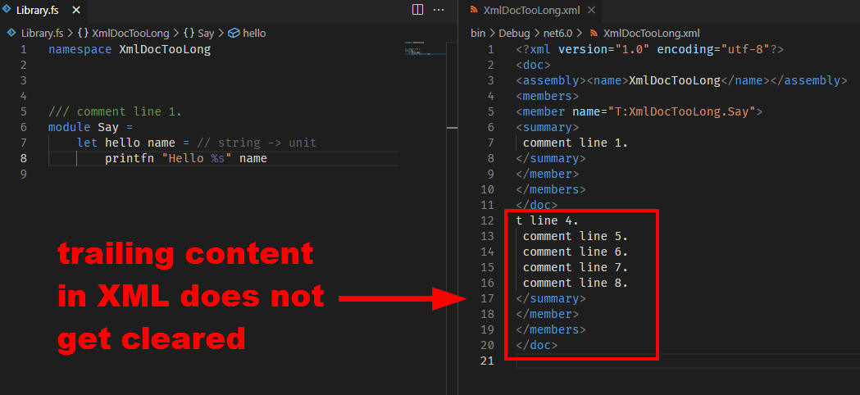Screen dimensions: 860x395
Task: Click 'comment line 8.' in XML
Action: coord(576,283)
